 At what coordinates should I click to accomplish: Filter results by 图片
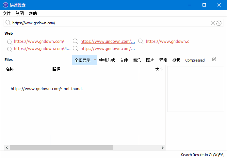(150, 60)
